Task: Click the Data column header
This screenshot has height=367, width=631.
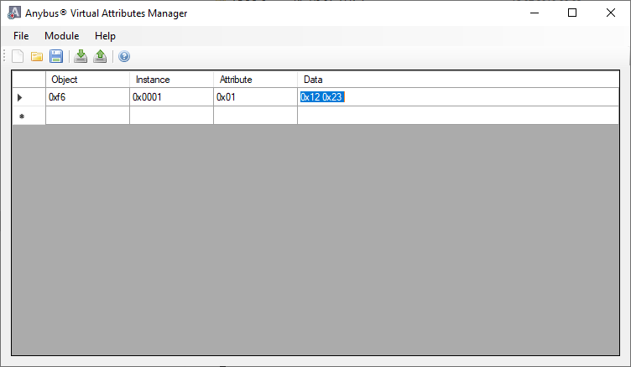Action: pyautogui.click(x=458, y=80)
